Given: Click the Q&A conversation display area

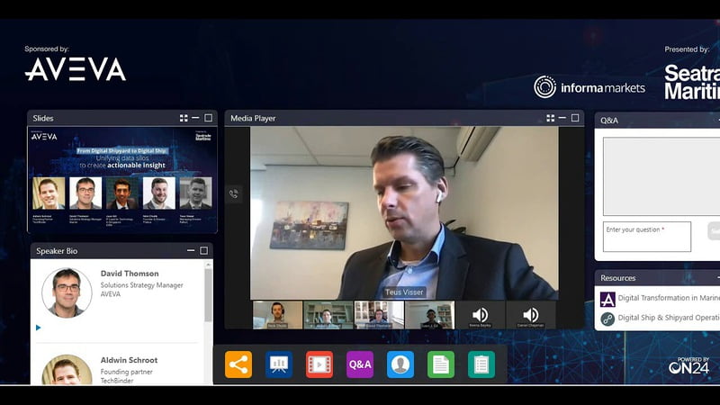Looking at the screenshot, I should [661, 176].
